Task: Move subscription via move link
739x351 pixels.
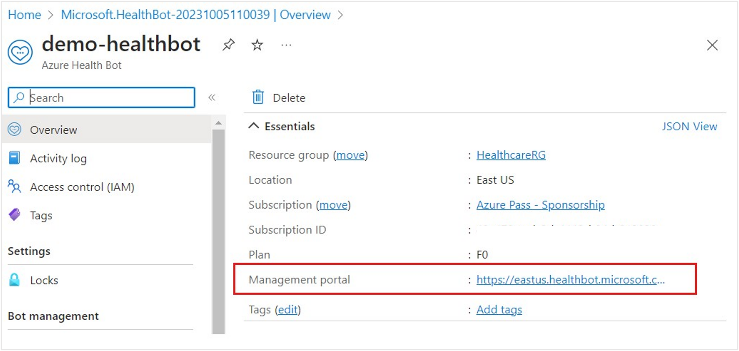Action: click(x=333, y=205)
